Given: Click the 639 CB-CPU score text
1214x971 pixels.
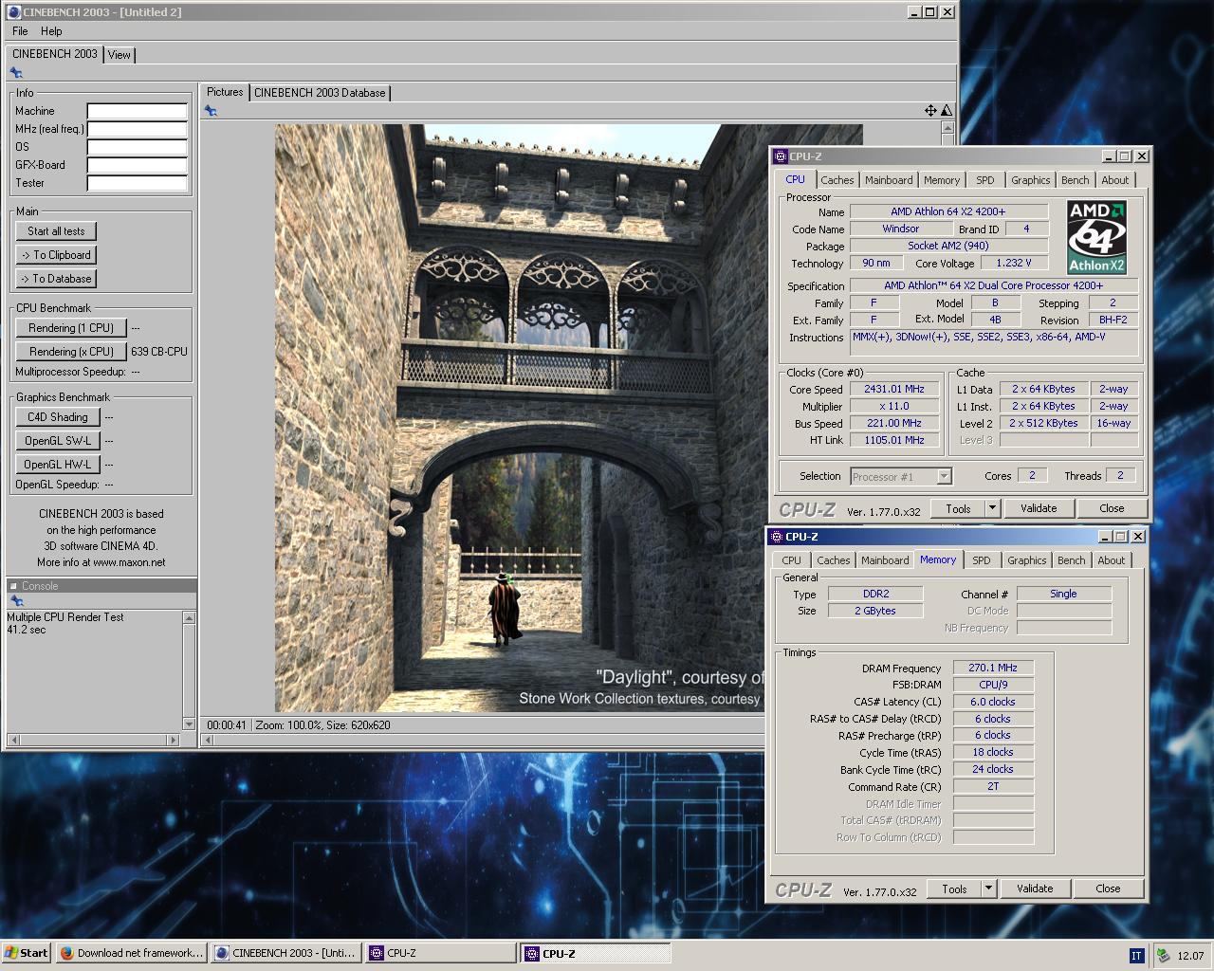Looking at the screenshot, I should click(159, 352).
